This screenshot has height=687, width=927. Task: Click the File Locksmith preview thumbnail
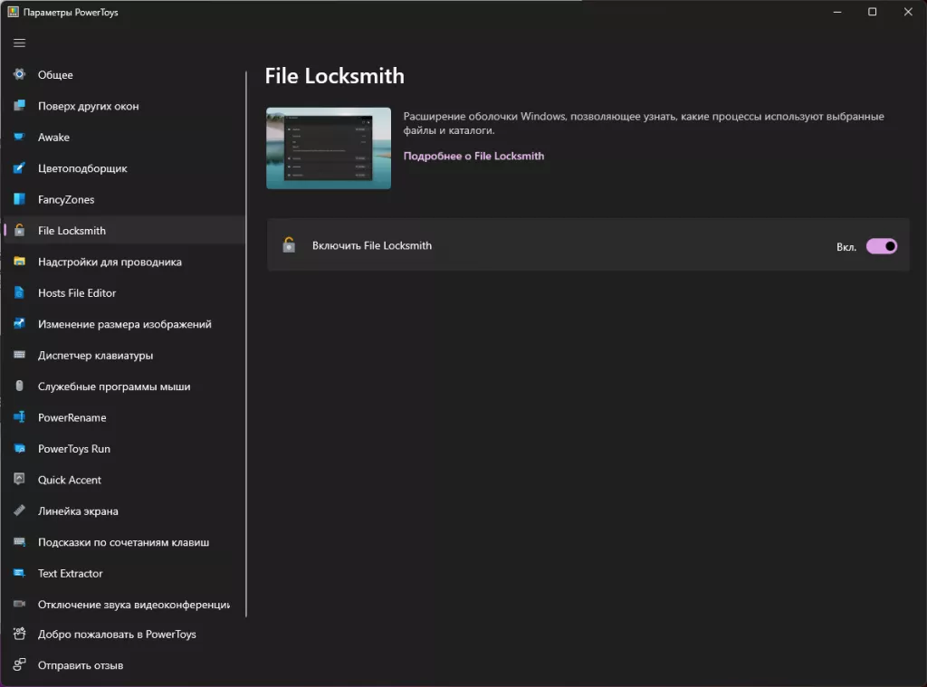click(x=329, y=148)
